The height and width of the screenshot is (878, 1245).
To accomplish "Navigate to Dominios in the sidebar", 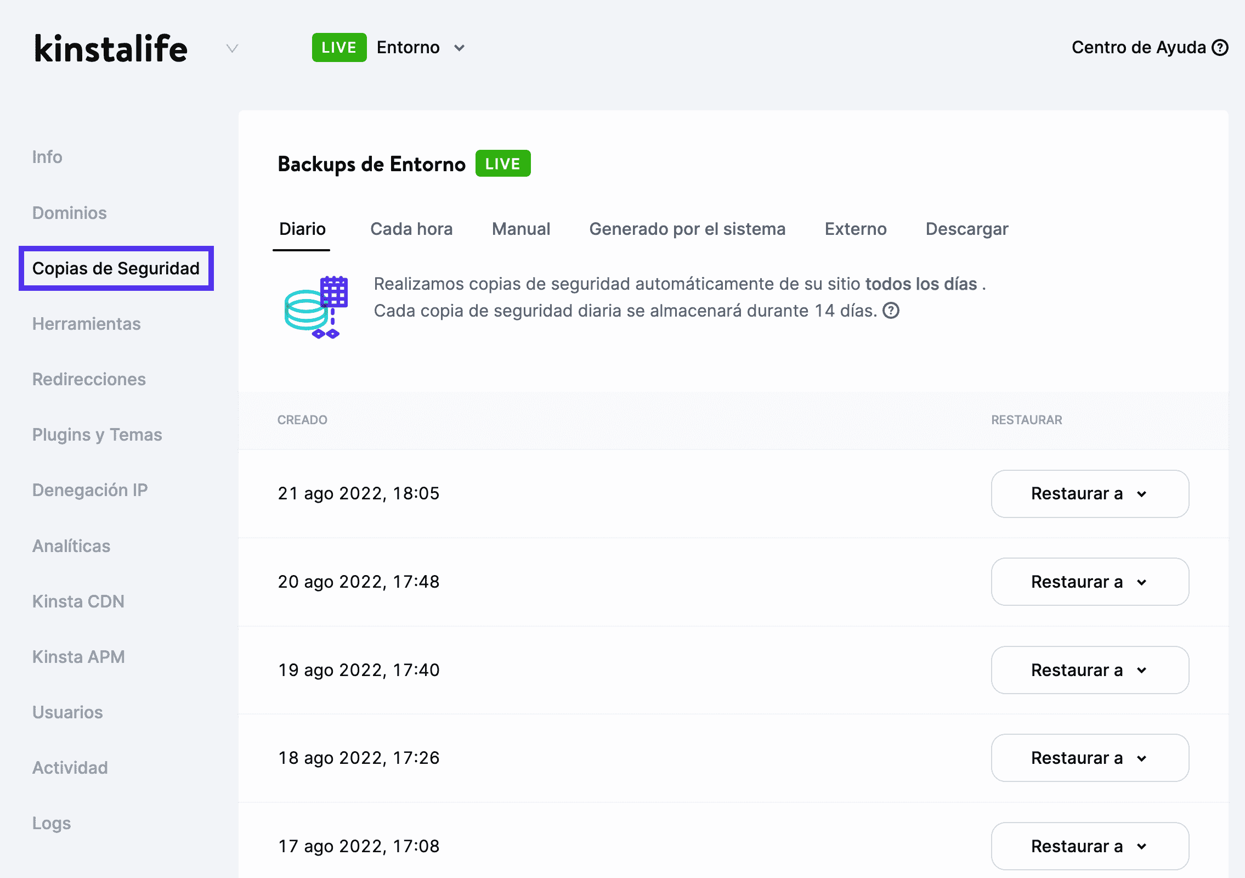I will (69, 213).
